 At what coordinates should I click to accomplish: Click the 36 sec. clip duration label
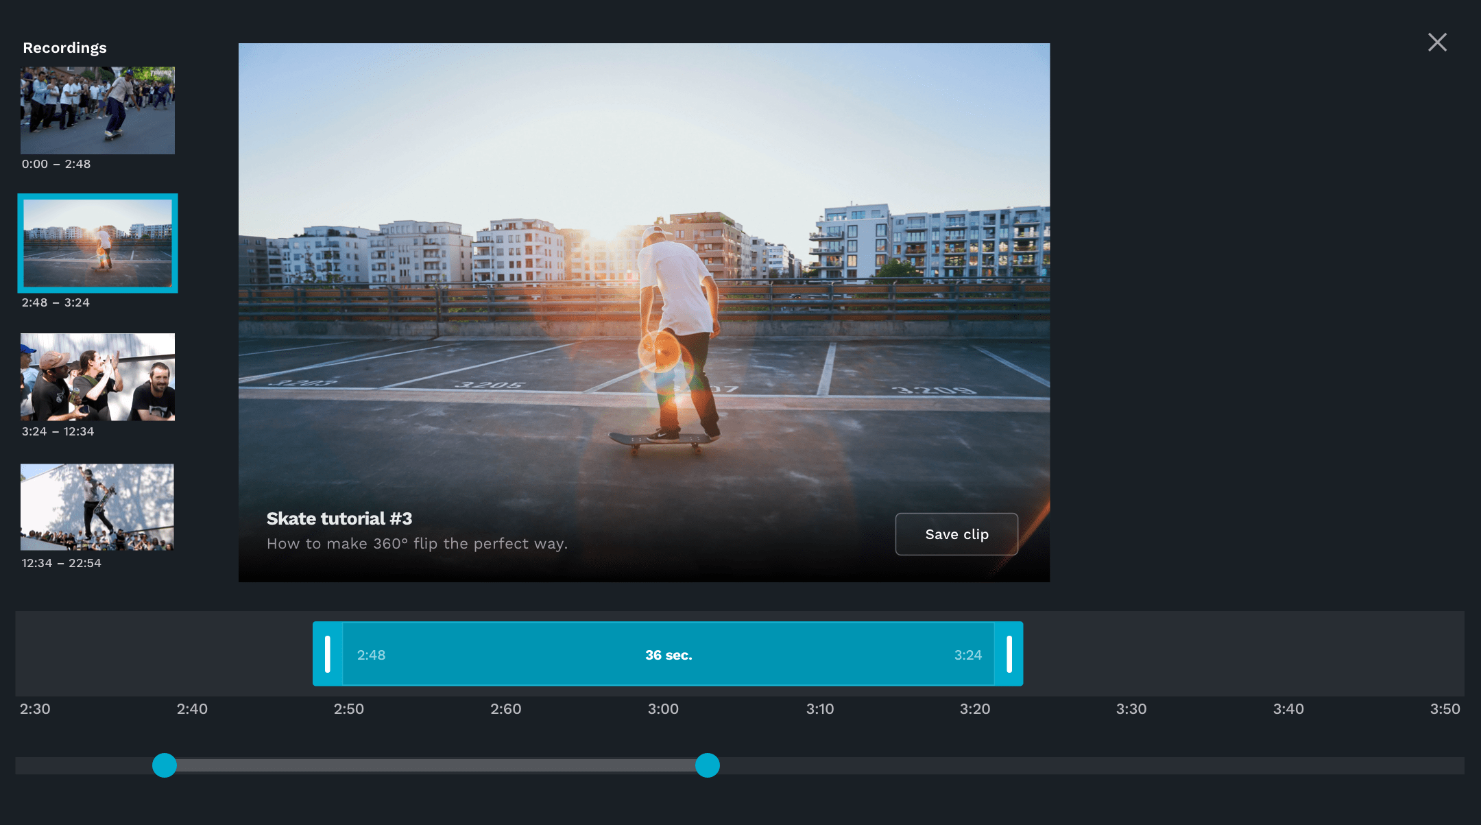(x=669, y=655)
